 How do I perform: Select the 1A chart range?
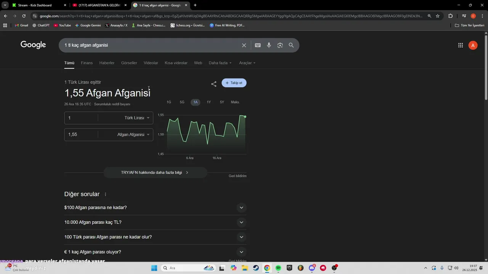(x=196, y=102)
